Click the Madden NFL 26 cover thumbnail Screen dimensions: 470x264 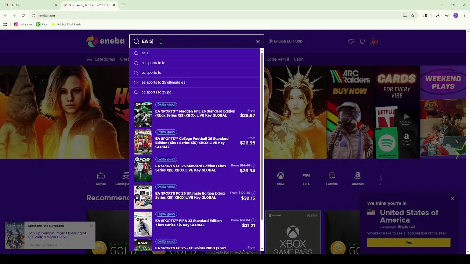(143, 114)
